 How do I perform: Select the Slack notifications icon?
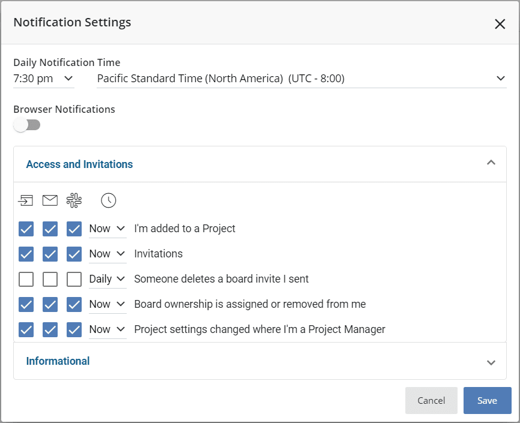point(73,200)
